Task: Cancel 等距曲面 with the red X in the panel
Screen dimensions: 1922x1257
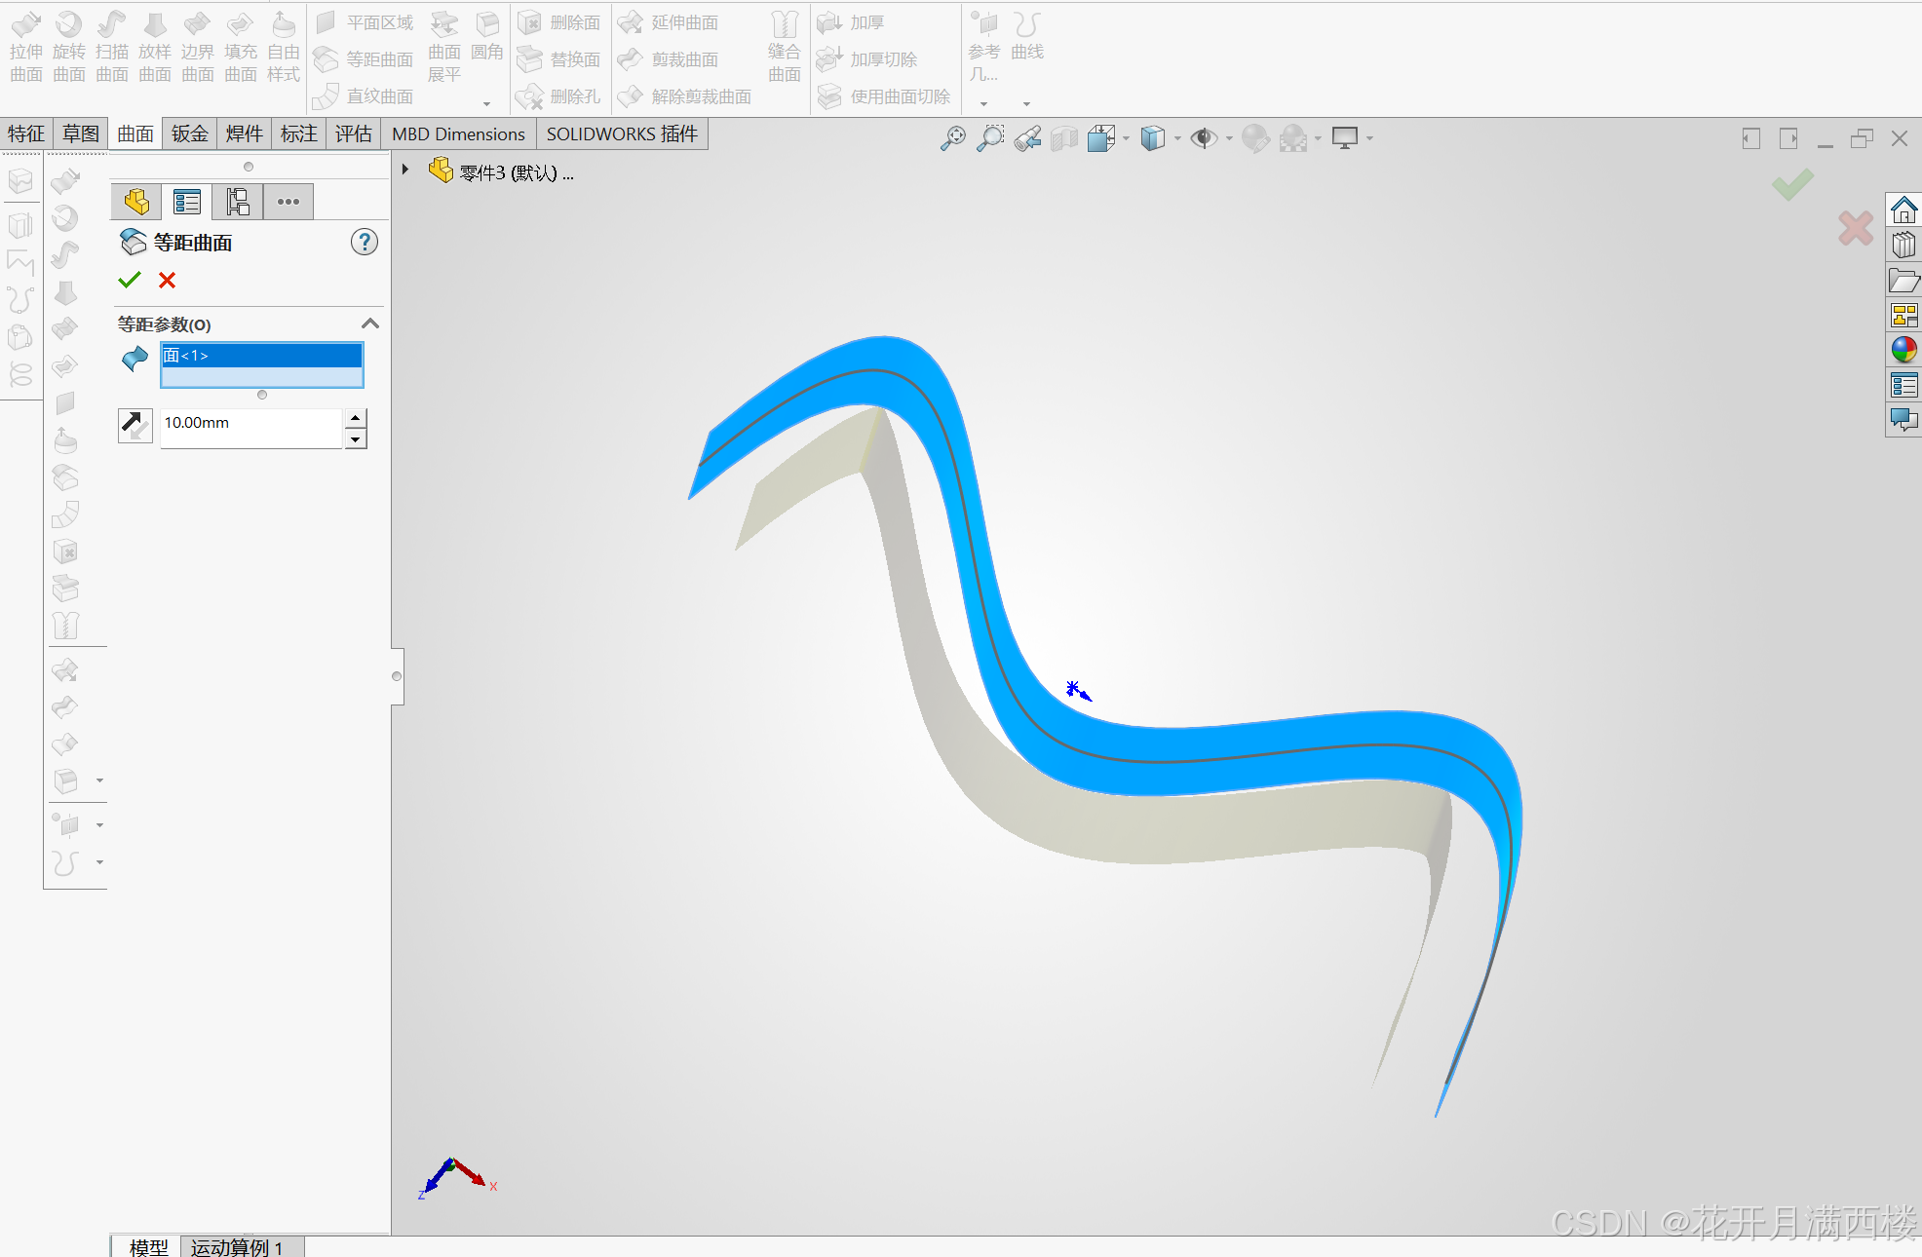Action: 168,281
